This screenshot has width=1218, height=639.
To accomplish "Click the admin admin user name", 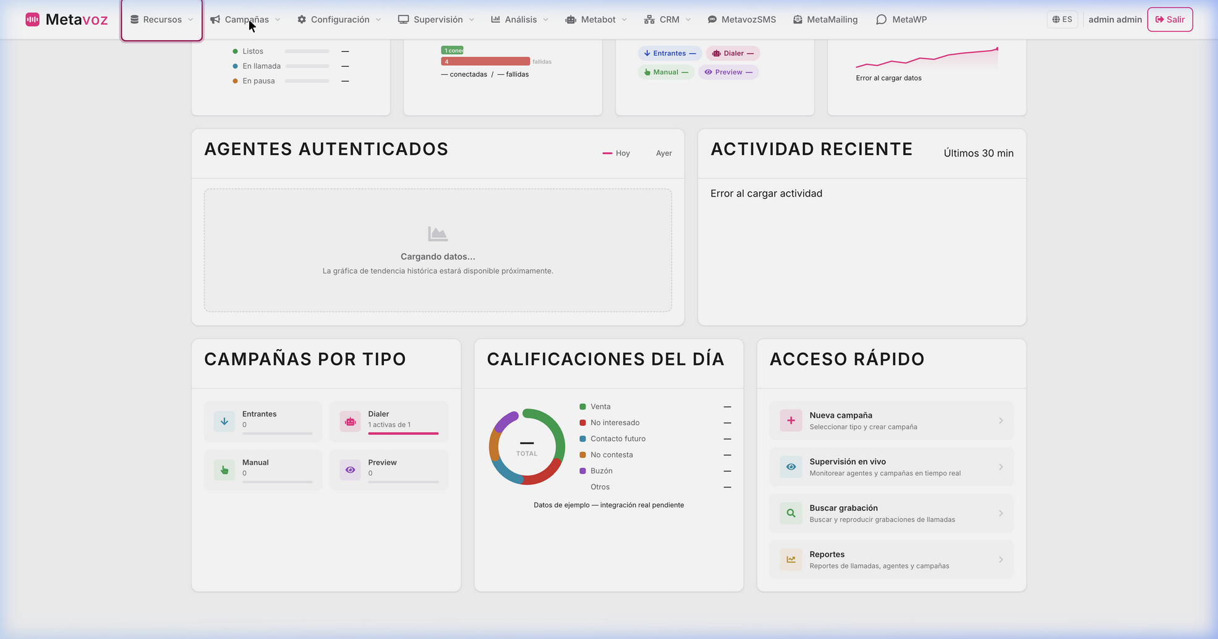I will tap(1115, 20).
